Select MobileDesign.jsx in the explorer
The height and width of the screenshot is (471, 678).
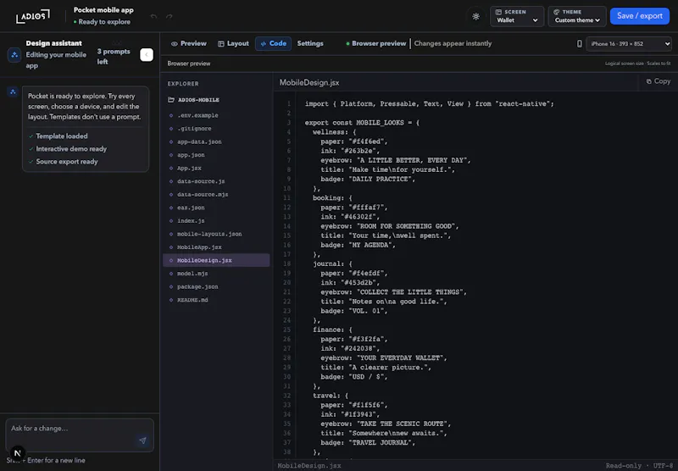pyautogui.click(x=216, y=260)
